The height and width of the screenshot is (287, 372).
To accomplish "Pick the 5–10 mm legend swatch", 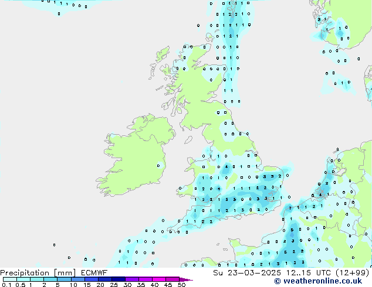I will tap(64, 279).
